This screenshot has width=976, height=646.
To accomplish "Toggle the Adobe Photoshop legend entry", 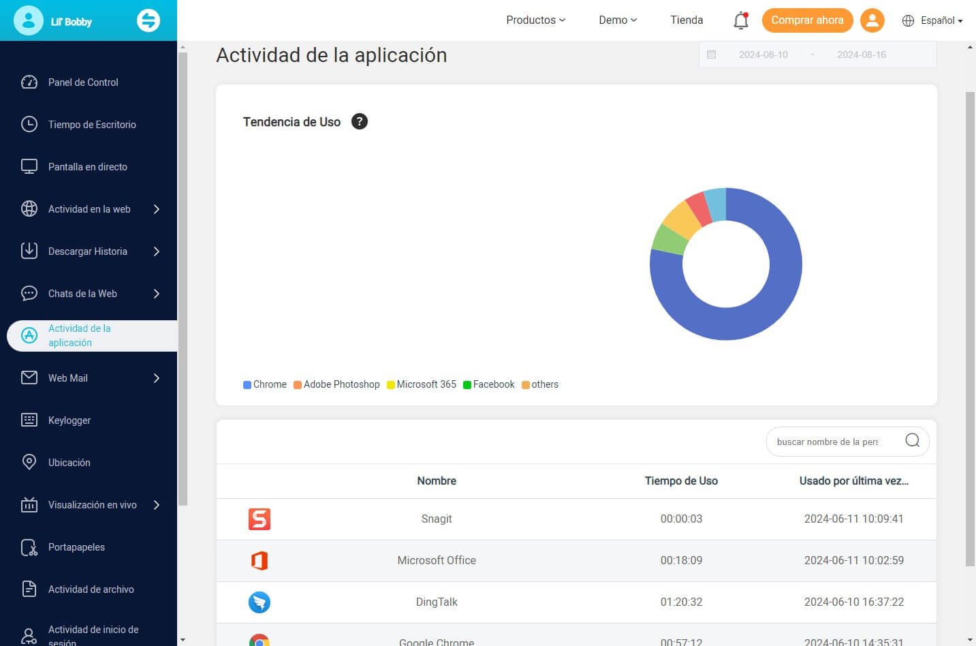I will point(336,384).
